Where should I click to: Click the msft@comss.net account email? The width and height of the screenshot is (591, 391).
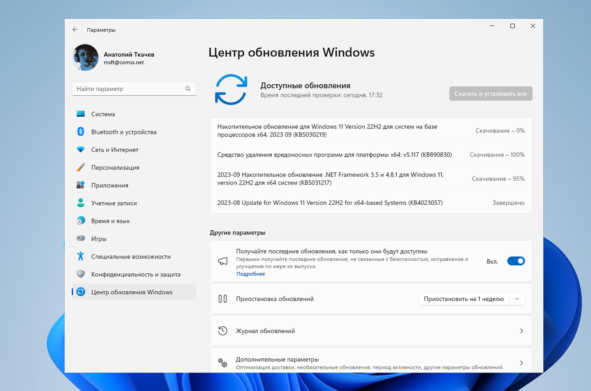(x=124, y=62)
